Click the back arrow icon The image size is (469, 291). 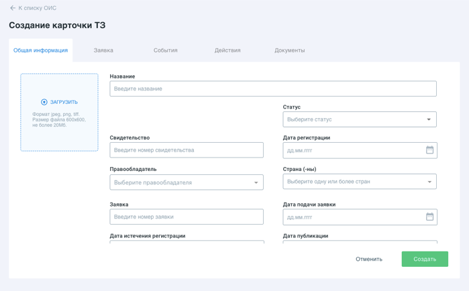click(x=13, y=8)
